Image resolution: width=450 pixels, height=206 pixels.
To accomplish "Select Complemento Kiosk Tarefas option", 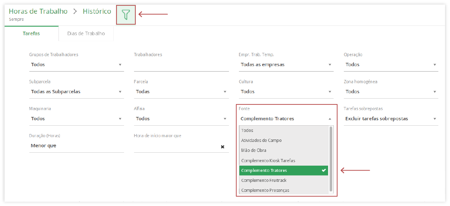I will tap(283, 160).
